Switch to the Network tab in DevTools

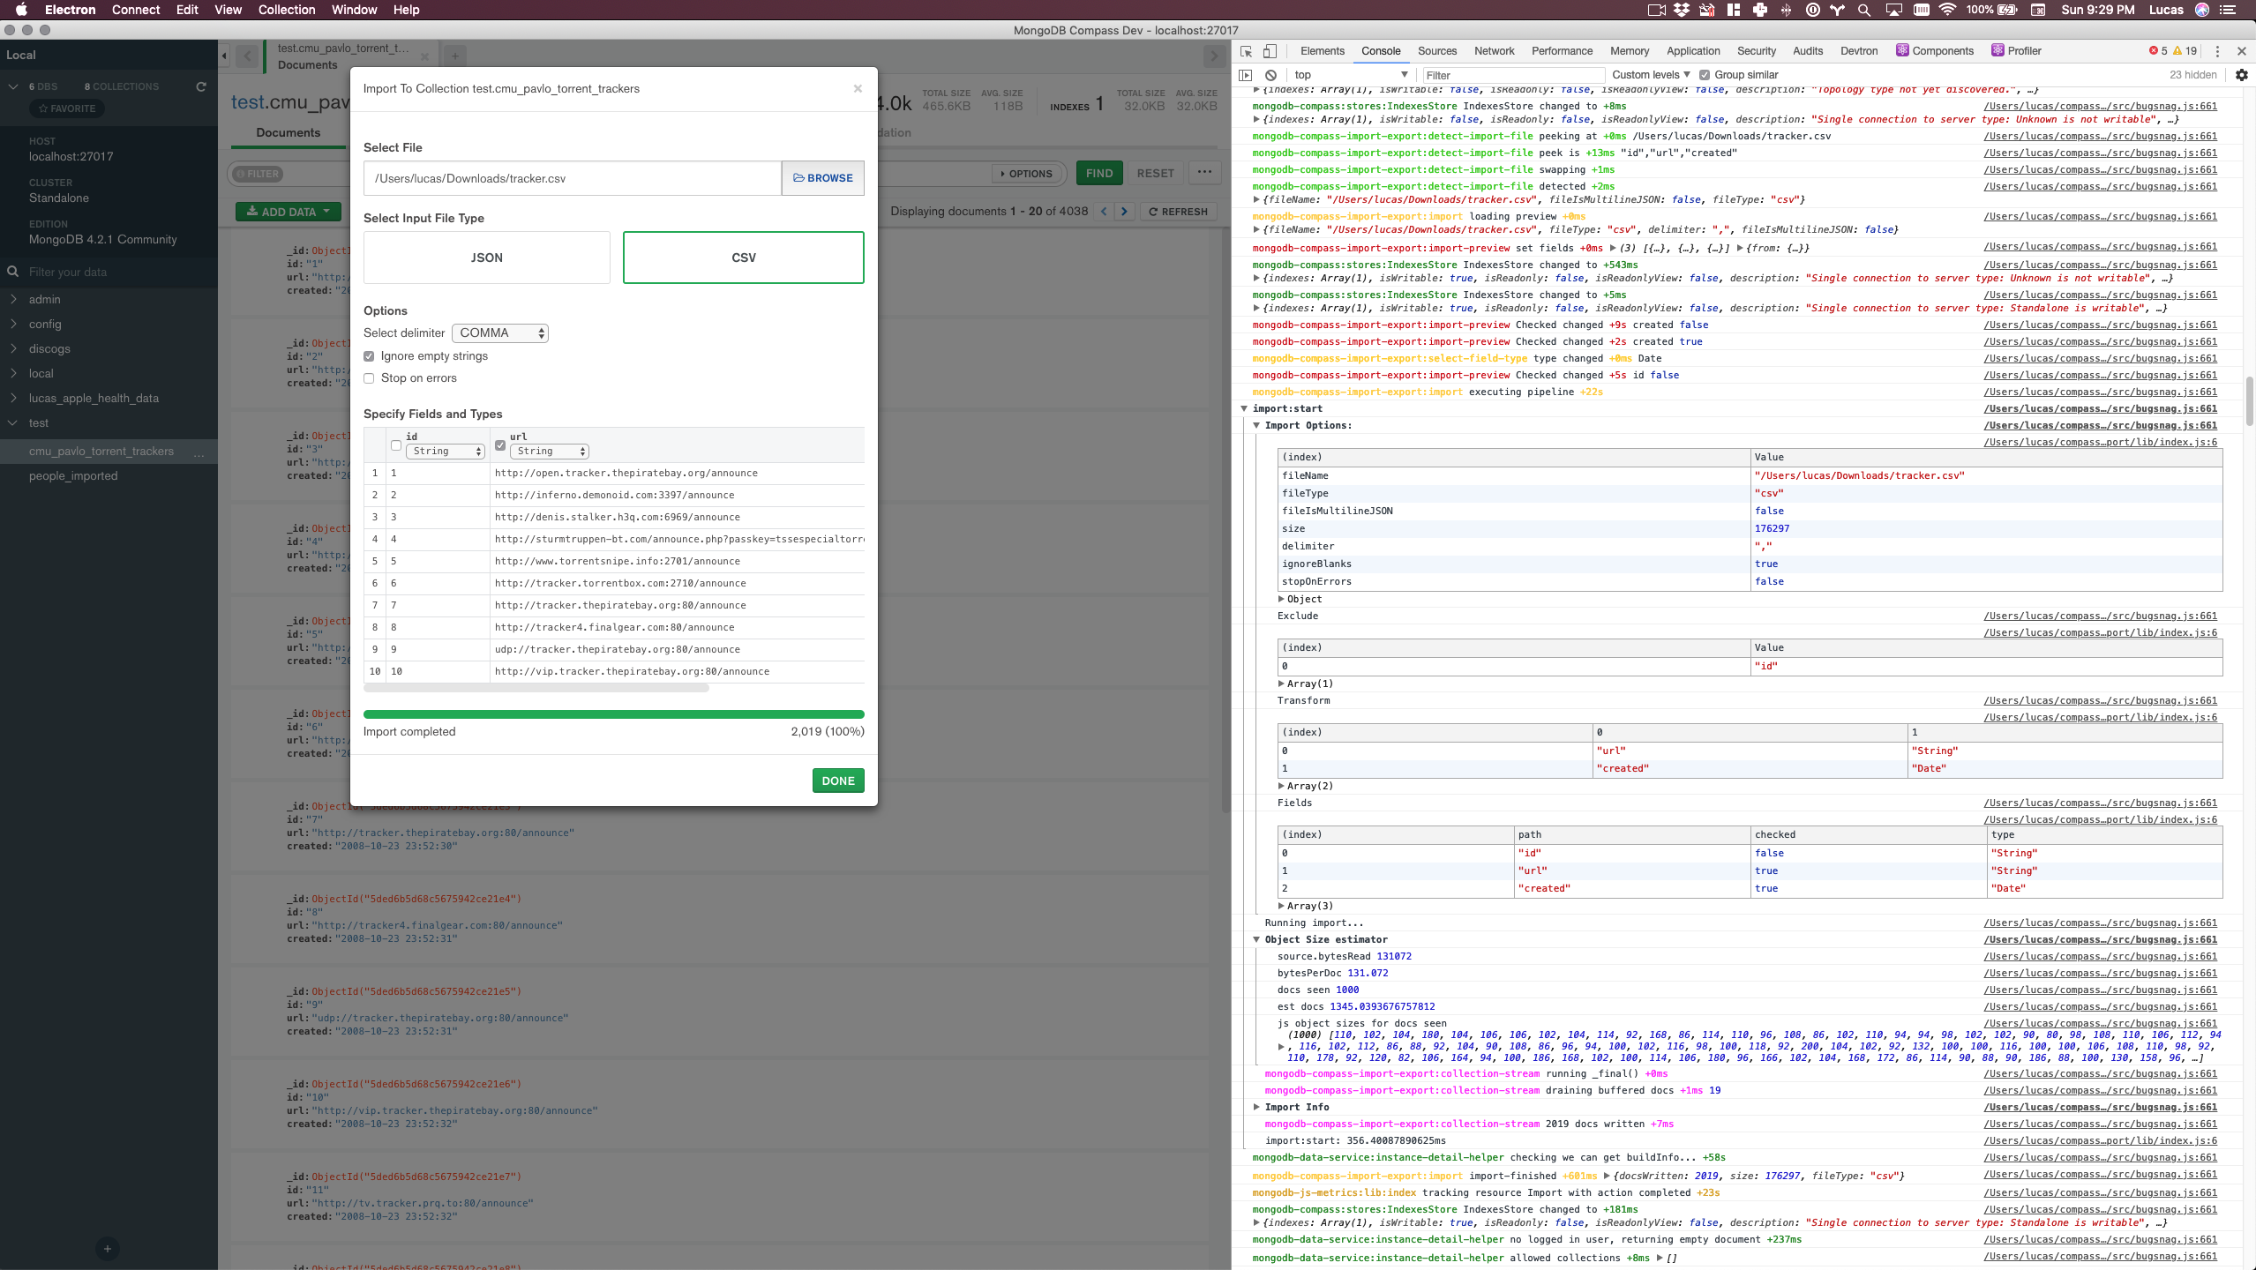(1494, 51)
